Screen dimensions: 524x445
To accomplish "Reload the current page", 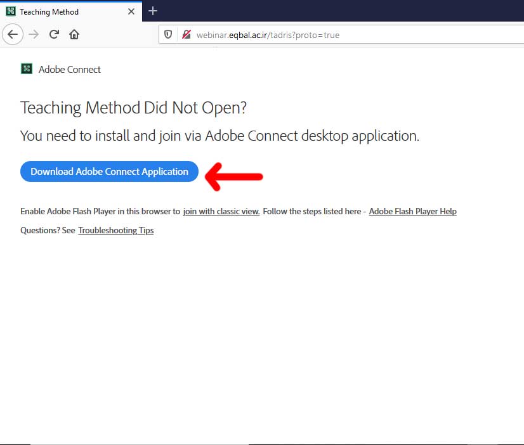I will [54, 34].
